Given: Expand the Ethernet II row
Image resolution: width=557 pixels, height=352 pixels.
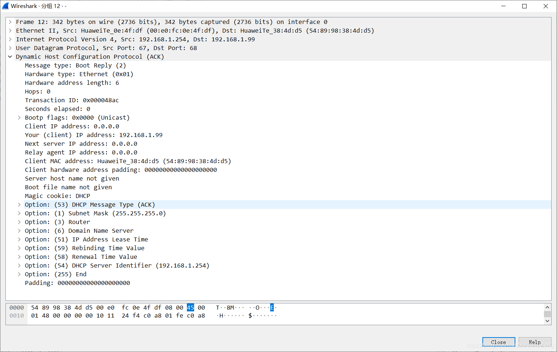Looking at the screenshot, I should [x=10, y=30].
